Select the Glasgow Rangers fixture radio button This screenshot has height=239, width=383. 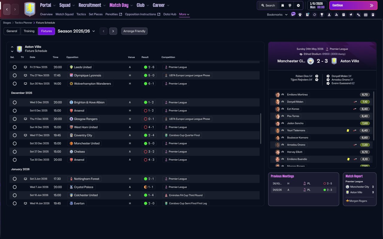pos(15,119)
